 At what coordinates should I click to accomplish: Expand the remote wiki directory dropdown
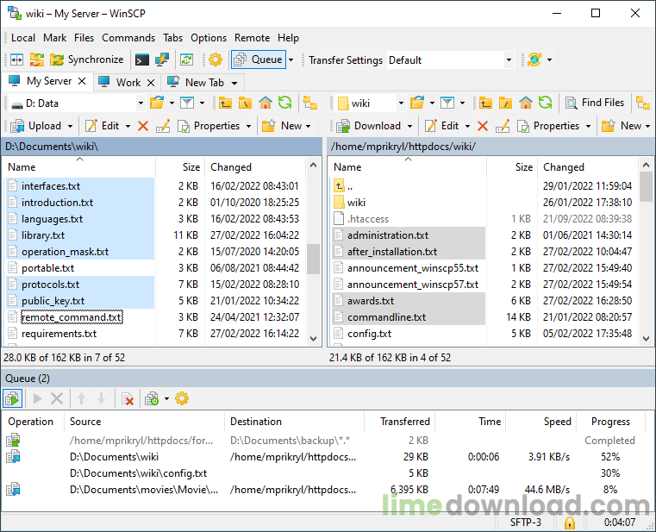tap(400, 103)
